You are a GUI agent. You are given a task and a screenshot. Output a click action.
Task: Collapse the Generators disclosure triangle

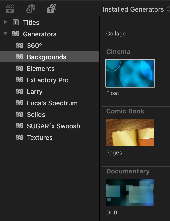click(x=5, y=34)
